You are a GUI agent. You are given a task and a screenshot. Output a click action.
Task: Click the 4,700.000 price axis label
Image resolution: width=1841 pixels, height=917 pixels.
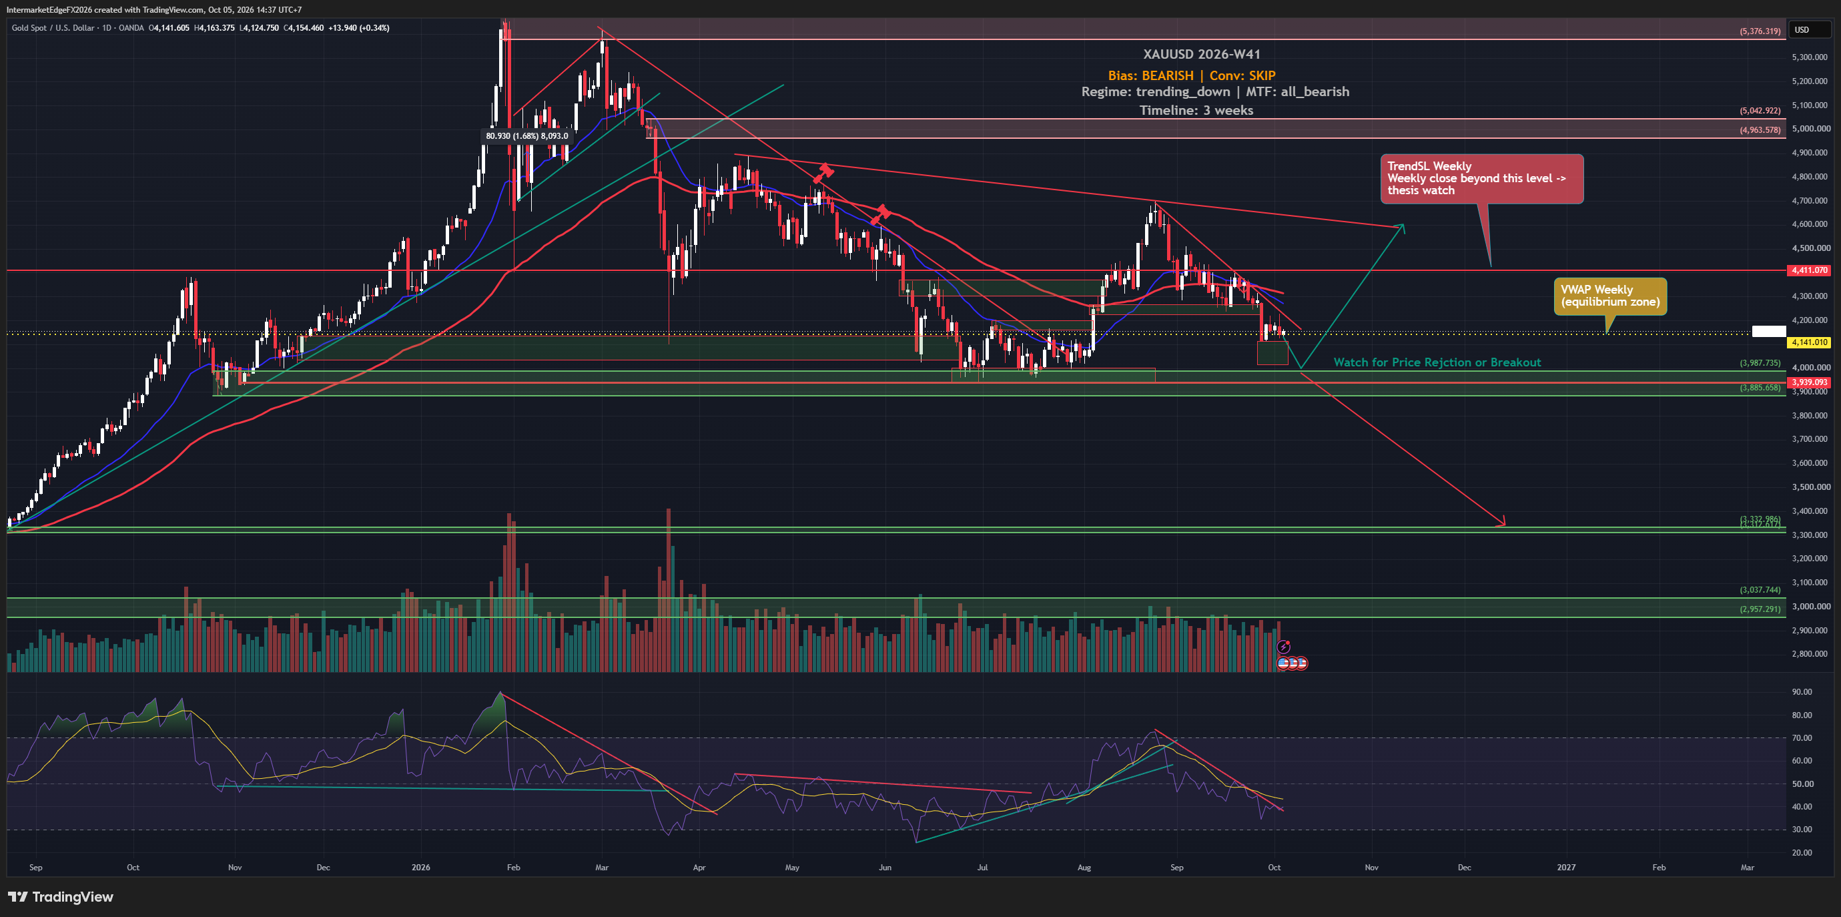coord(1811,201)
